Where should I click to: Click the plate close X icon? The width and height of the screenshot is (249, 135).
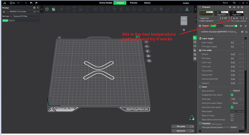click(x=146, y=42)
